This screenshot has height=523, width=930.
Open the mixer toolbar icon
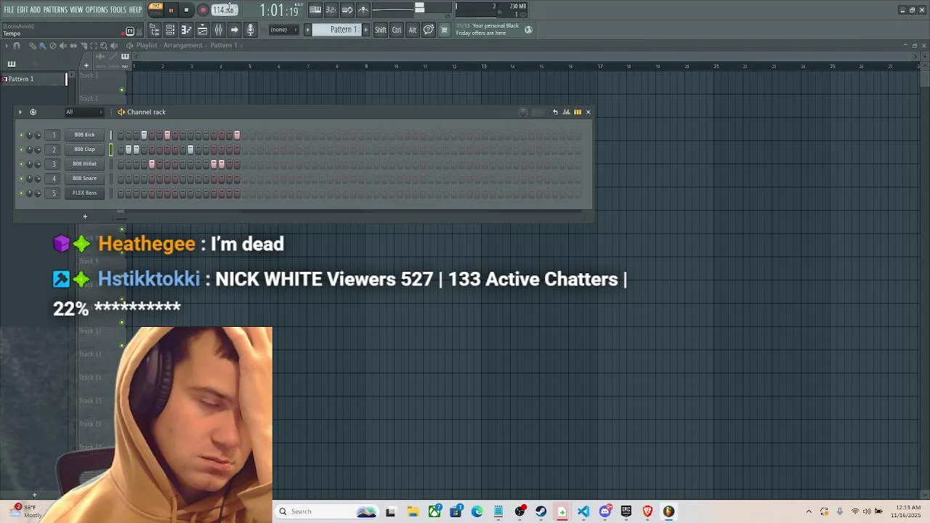pyautogui.click(x=218, y=30)
